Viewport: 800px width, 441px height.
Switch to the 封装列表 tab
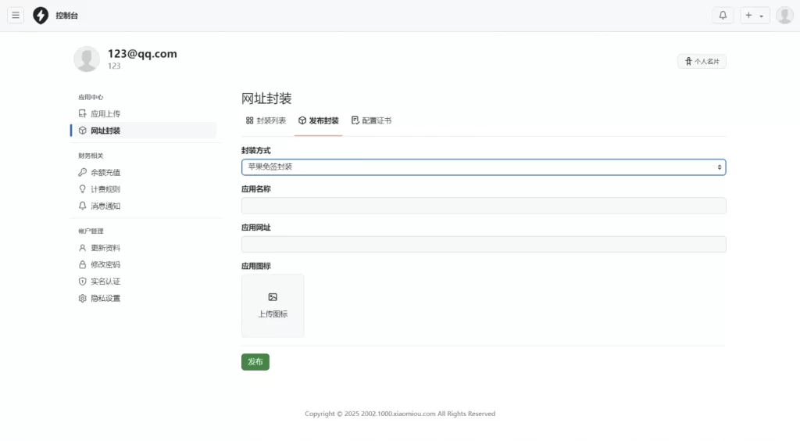pos(266,121)
